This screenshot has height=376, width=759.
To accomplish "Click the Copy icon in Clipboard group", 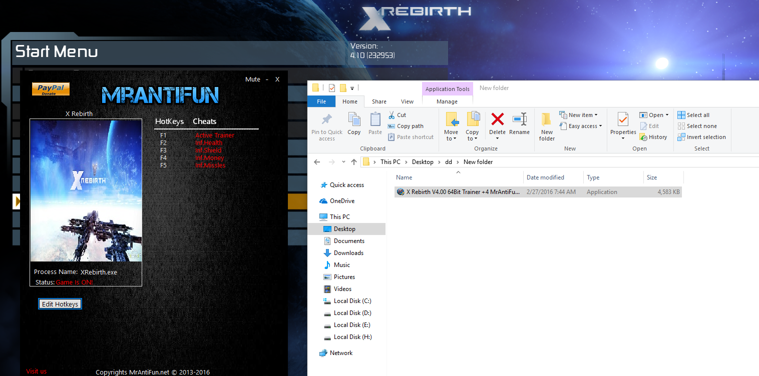I will pos(354,120).
